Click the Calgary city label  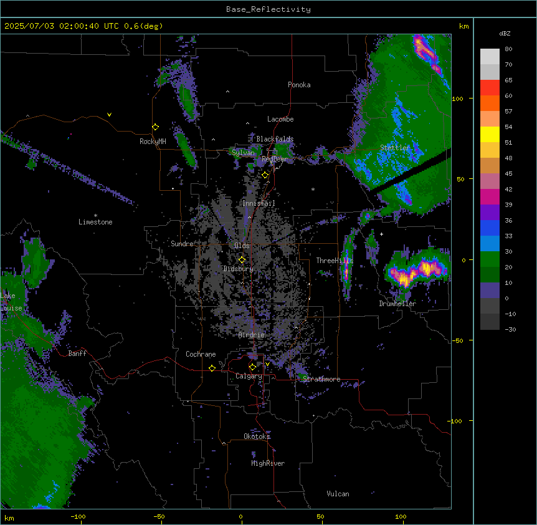pyautogui.click(x=249, y=376)
